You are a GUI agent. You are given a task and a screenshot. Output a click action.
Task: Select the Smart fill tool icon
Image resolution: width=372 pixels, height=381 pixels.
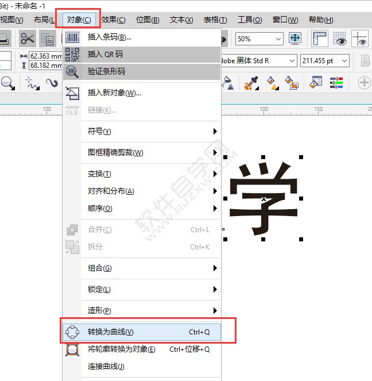[292, 83]
